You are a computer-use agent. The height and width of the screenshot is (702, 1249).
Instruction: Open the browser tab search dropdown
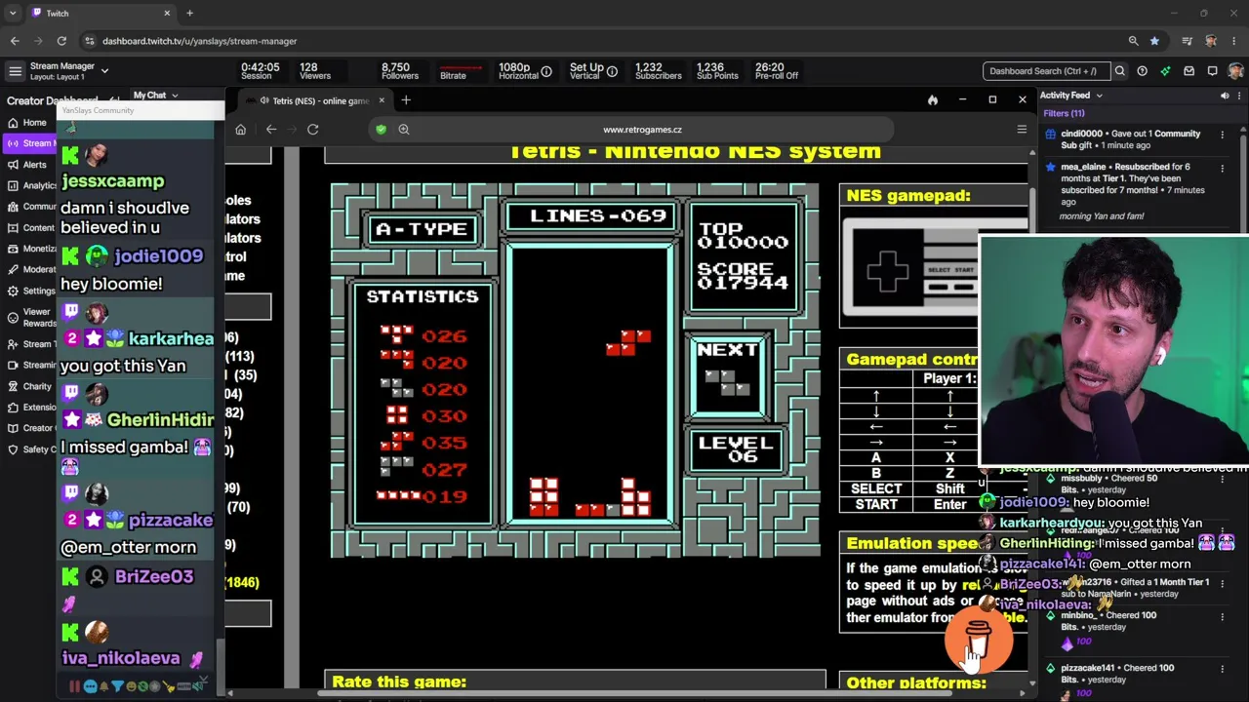pos(13,14)
